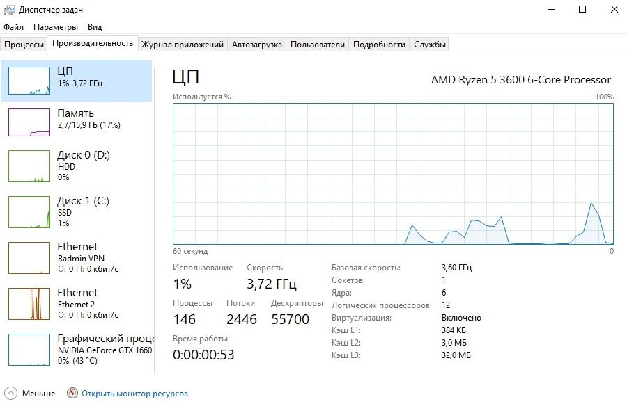Image resolution: width=627 pixels, height=404 pixels.
Task: Click the threads count 2446
Action: pos(242,319)
